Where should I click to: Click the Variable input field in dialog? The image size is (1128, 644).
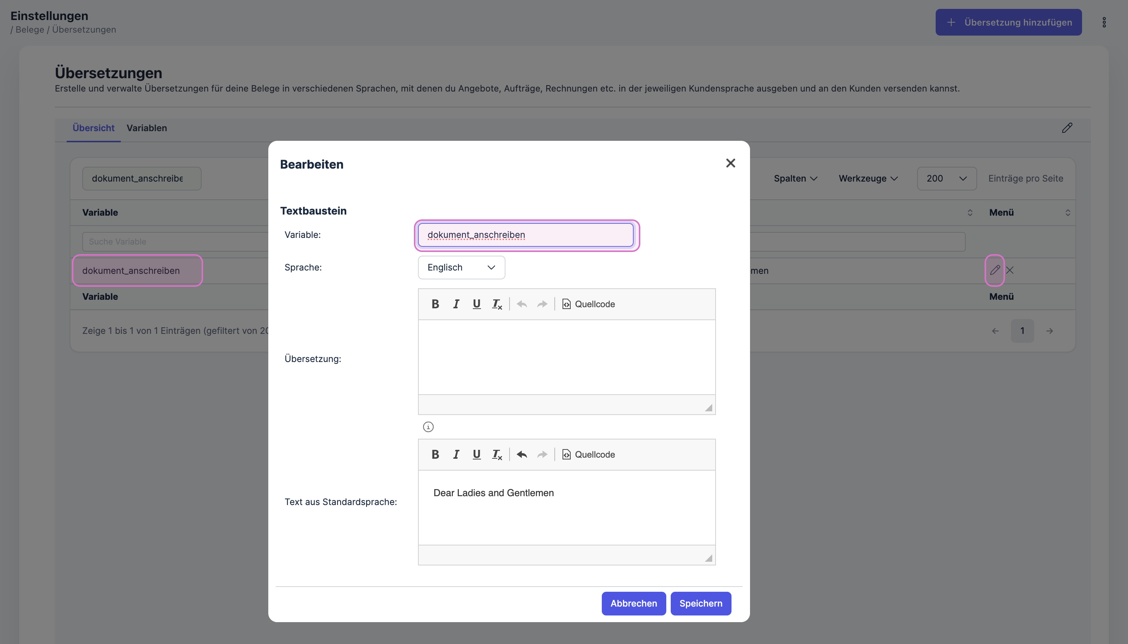tap(525, 235)
